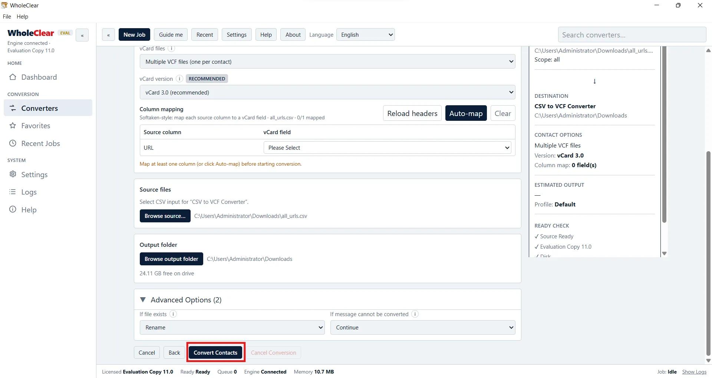The height and width of the screenshot is (378, 712).
Task: Click the New Job toolbar button
Action: click(x=134, y=35)
